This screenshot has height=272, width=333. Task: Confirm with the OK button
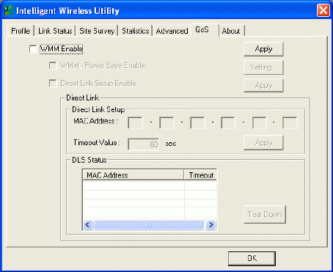pos(252,259)
